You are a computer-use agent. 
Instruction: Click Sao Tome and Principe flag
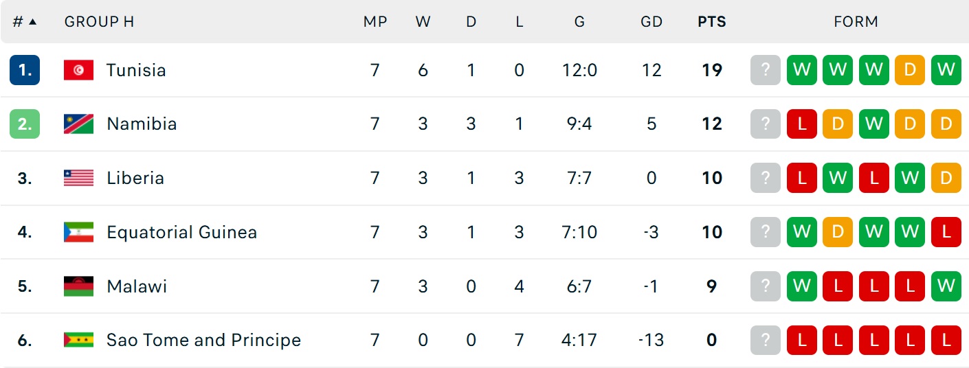click(78, 340)
